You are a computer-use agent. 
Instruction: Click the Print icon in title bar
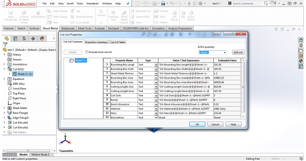[x=163, y=3]
